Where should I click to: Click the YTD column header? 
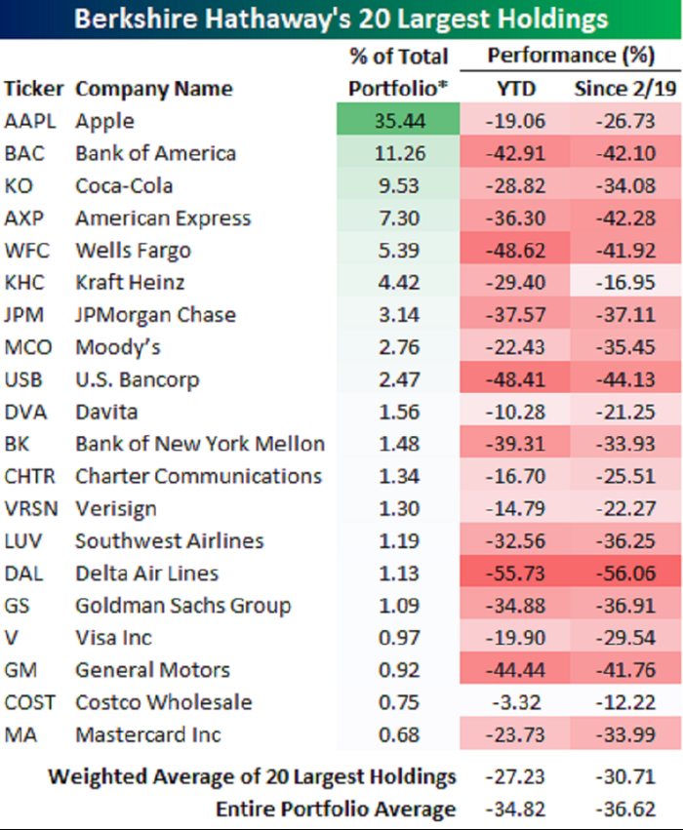[x=516, y=89]
